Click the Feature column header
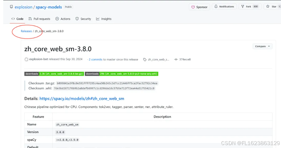 coord(38,117)
